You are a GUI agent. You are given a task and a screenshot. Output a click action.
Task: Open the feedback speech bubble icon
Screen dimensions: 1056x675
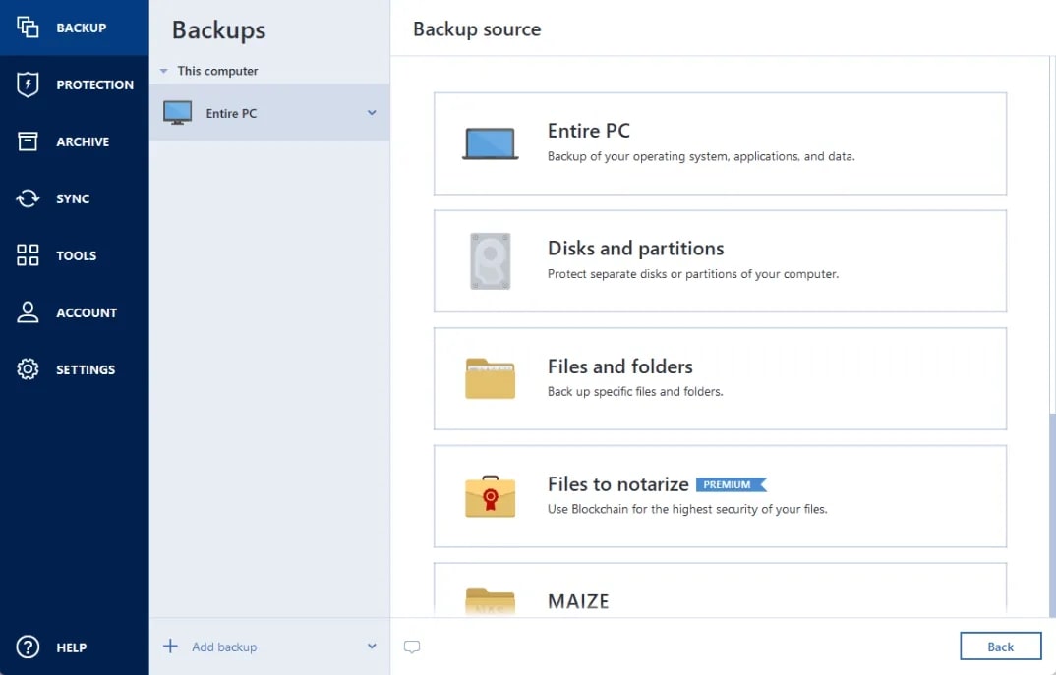tap(412, 647)
